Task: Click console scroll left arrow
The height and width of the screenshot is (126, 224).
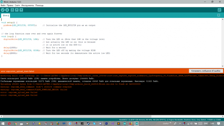Action: click(x=1, y=117)
